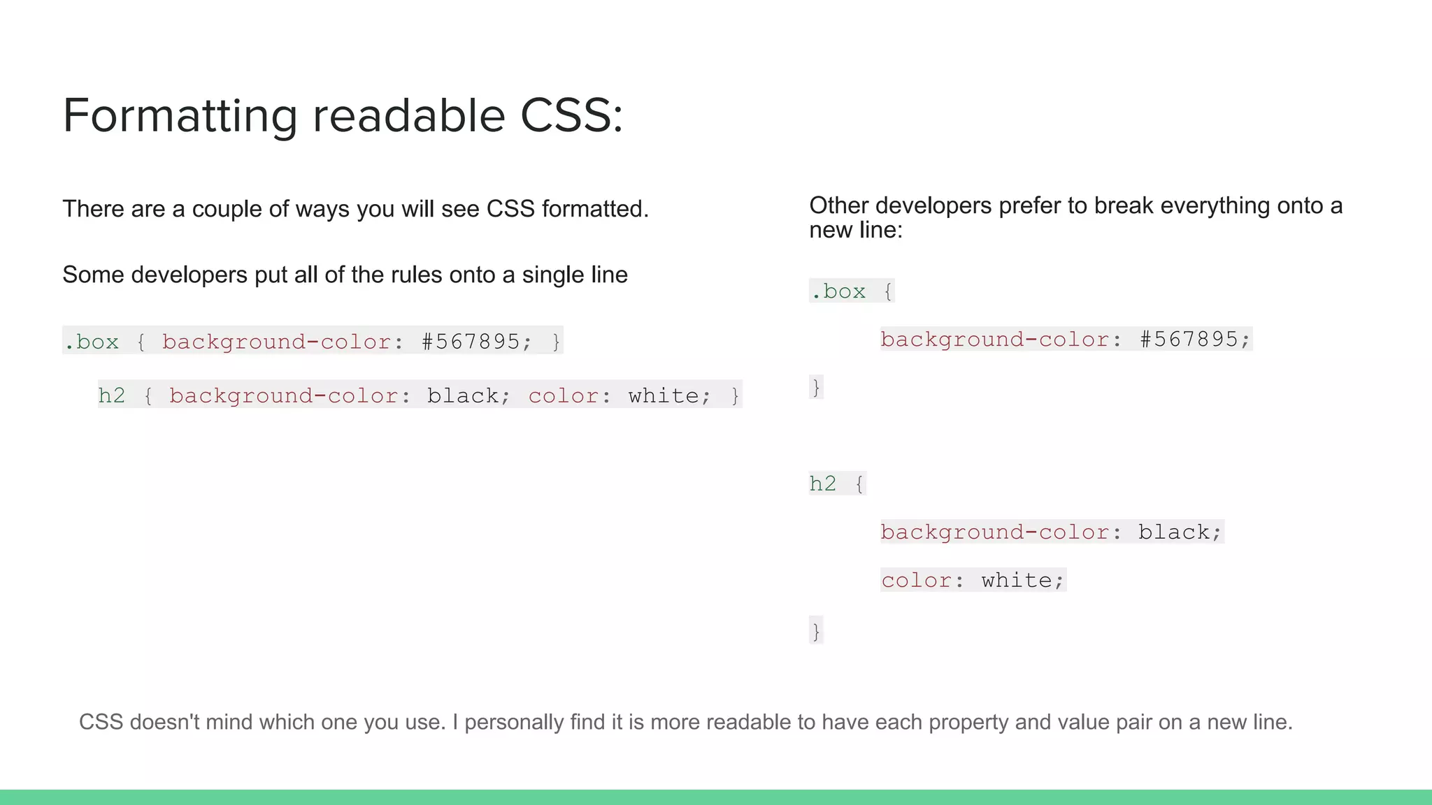Click the "Some developers put all" sentence
This screenshot has width=1432, height=805.
click(345, 275)
